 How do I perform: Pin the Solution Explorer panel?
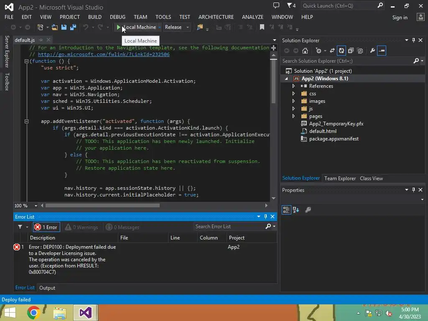[413, 41]
